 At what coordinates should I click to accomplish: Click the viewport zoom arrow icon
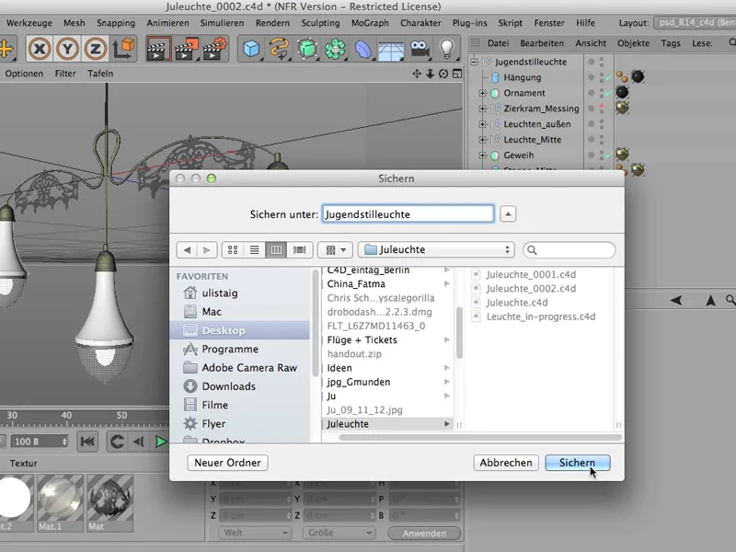pos(430,74)
